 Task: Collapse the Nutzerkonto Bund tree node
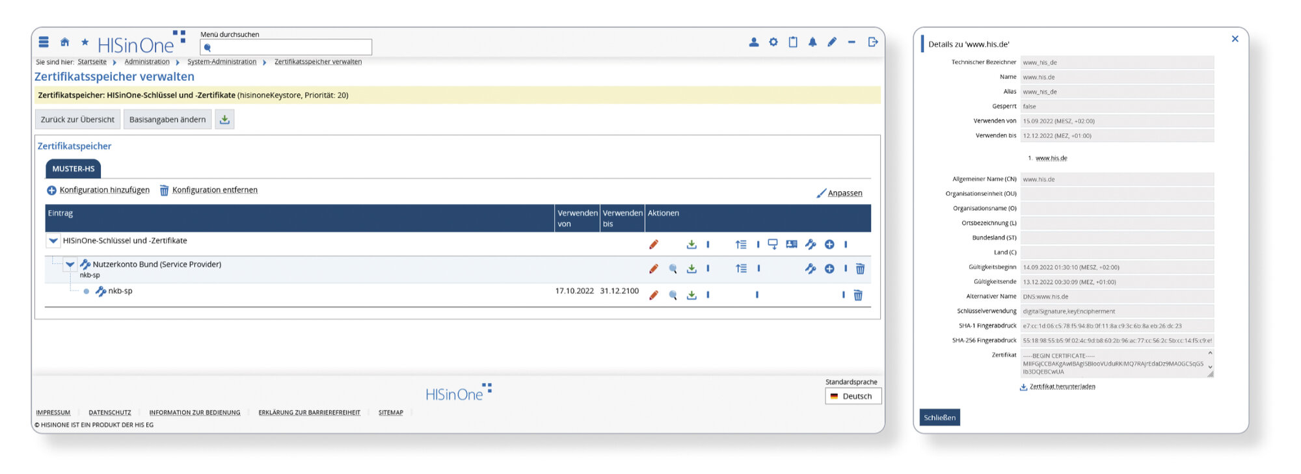coord(70,265)
